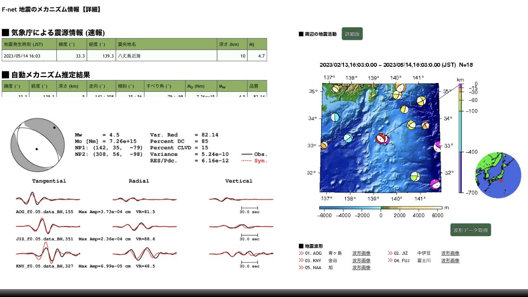
Task: Click the 2023/05/14 16:03 origin time cell
Action: point(29,56)
